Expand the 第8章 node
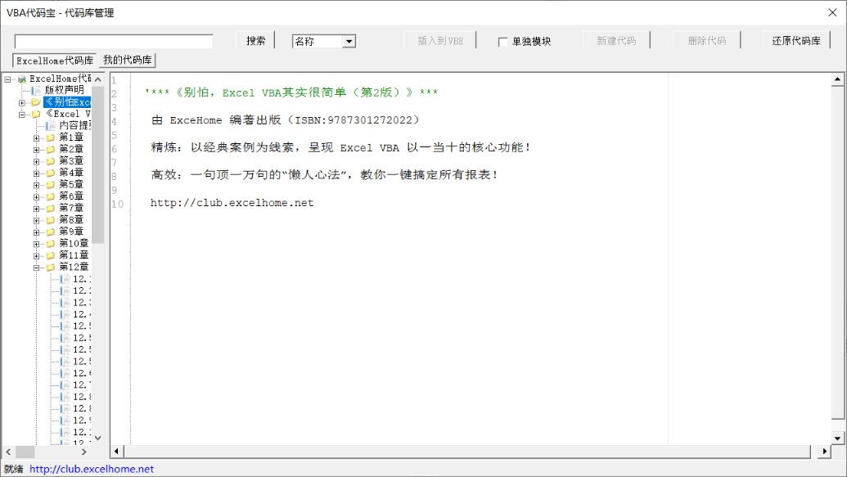Screen dimensions: 847x477 point(36,220)
